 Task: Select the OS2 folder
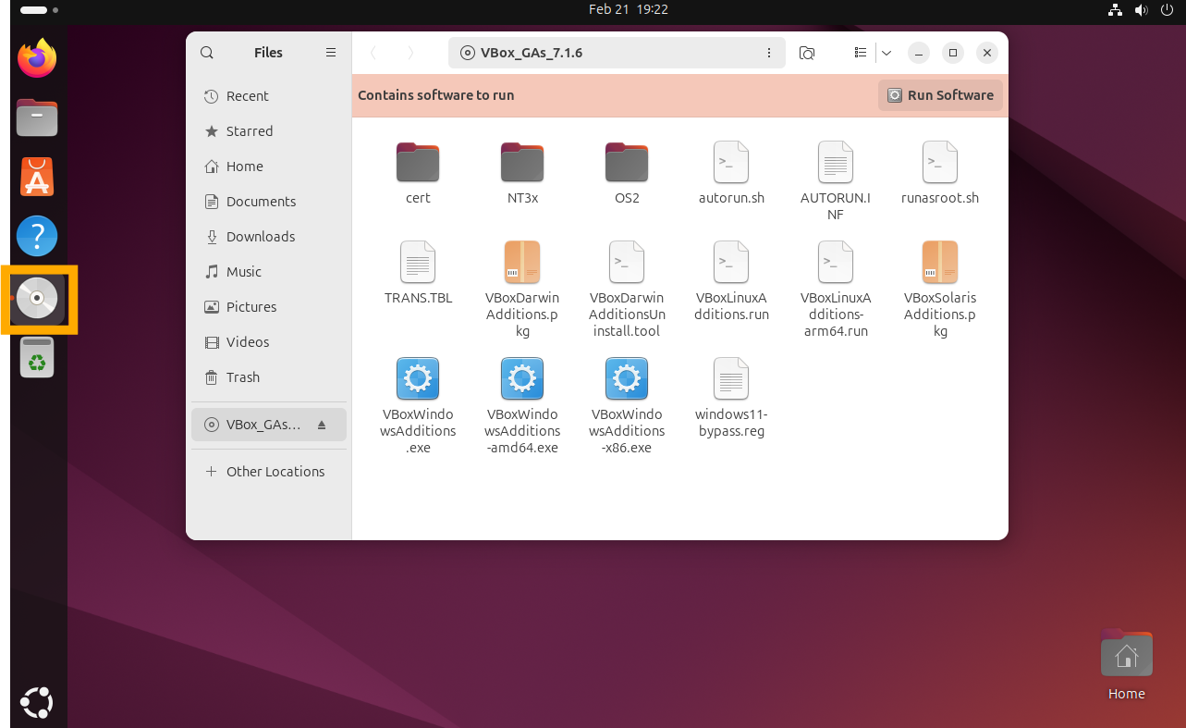[627, 173]
